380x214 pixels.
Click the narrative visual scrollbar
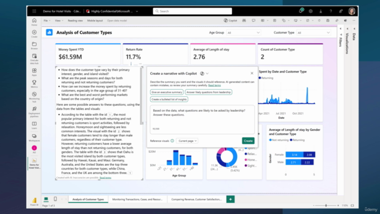point(141,96)
